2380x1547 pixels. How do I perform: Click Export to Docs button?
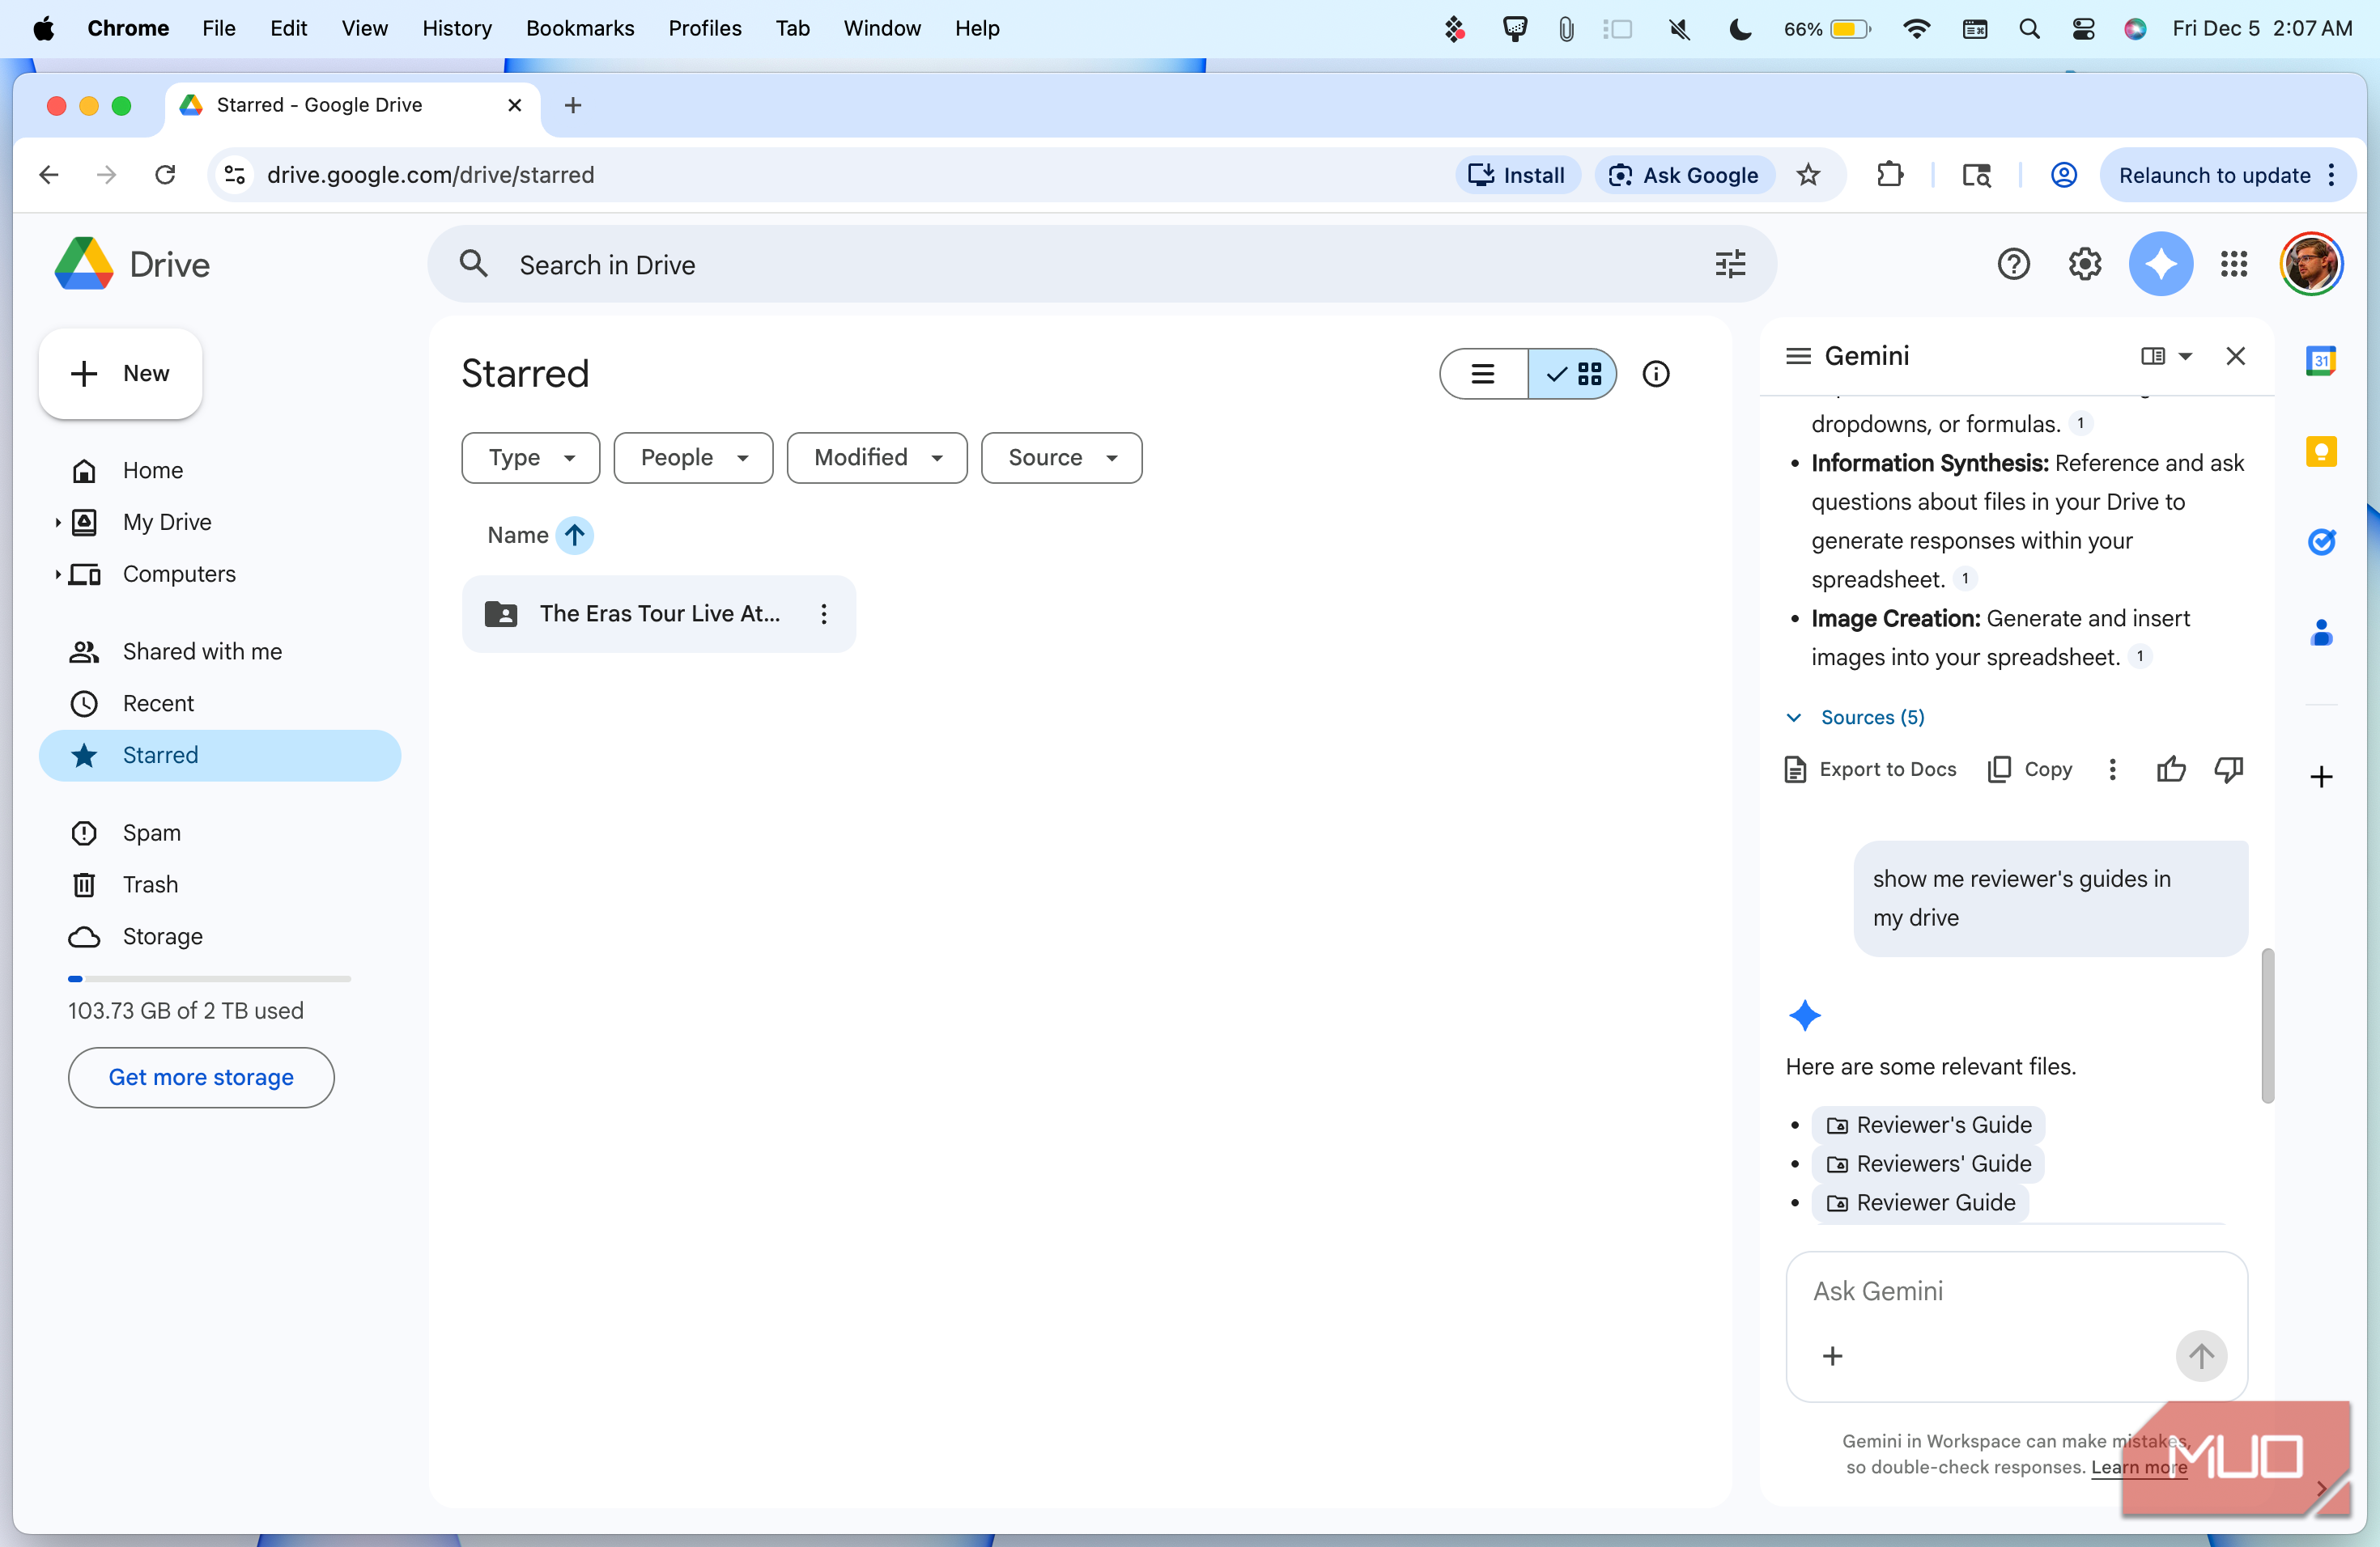[x=1870, y=769]
